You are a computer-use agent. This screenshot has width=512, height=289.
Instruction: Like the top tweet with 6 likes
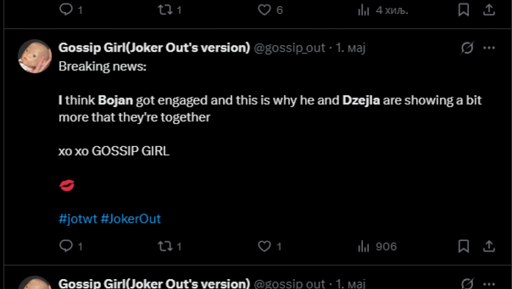tap(265, 9)
